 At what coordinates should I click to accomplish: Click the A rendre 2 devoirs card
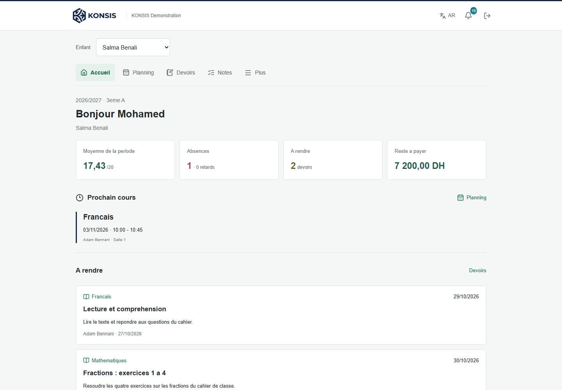tap(333, 160)
